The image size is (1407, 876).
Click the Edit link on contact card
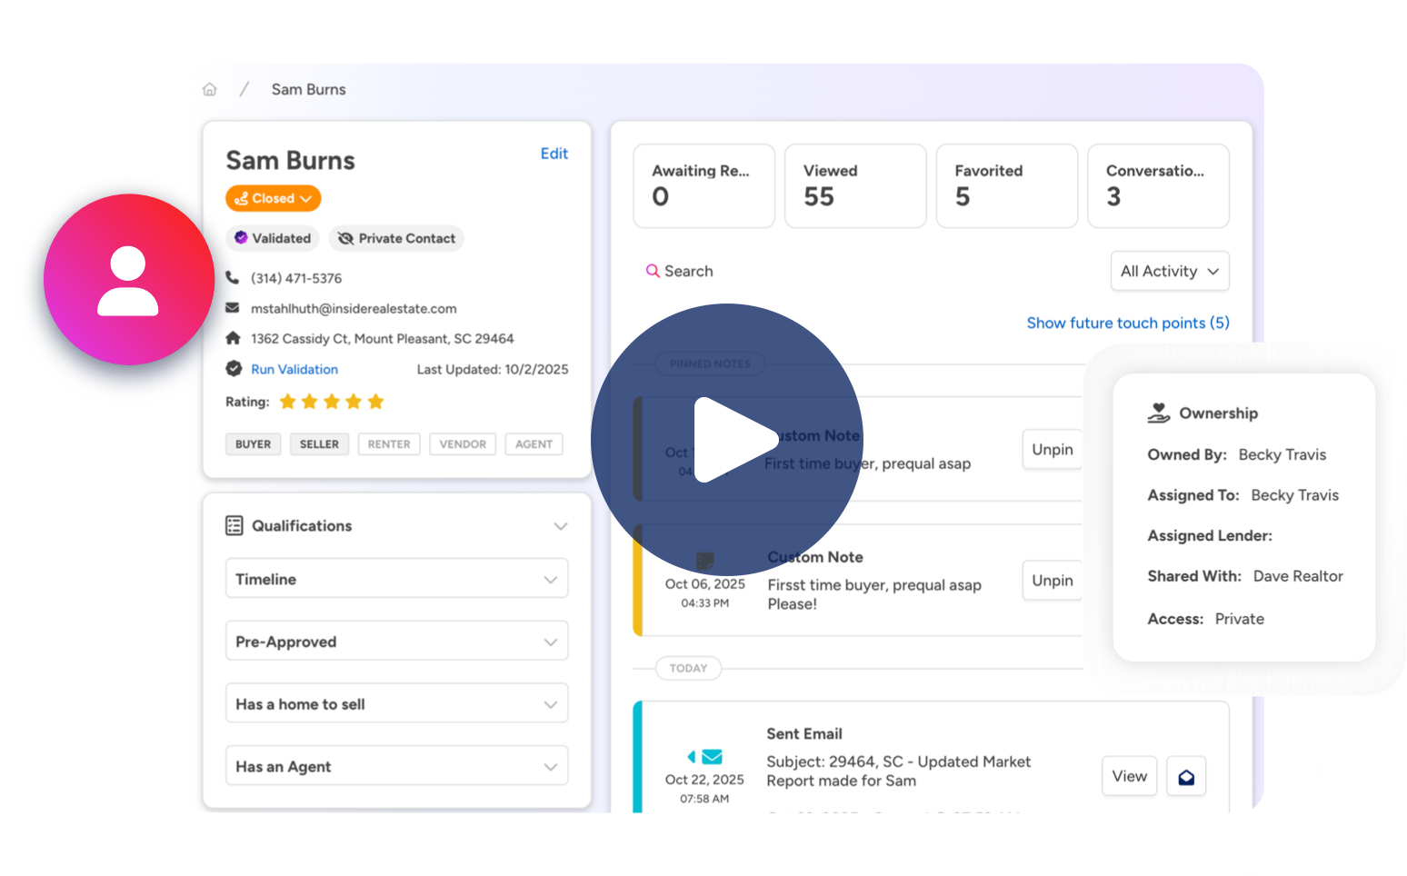click(554, 154)
